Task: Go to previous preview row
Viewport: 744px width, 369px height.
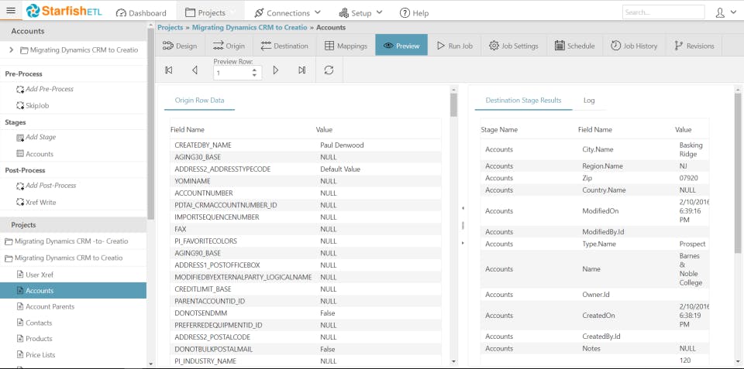Action: pyautogui.click(x=195, y=70)
